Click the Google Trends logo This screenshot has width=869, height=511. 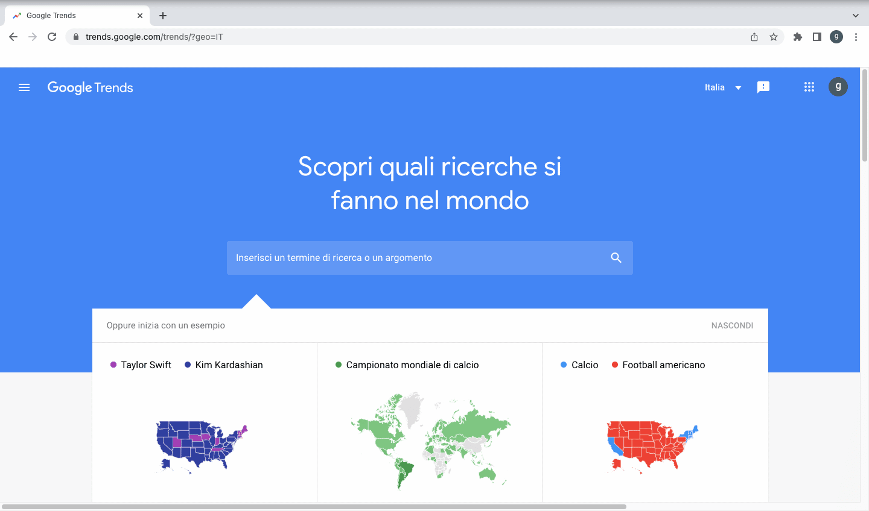90,87
